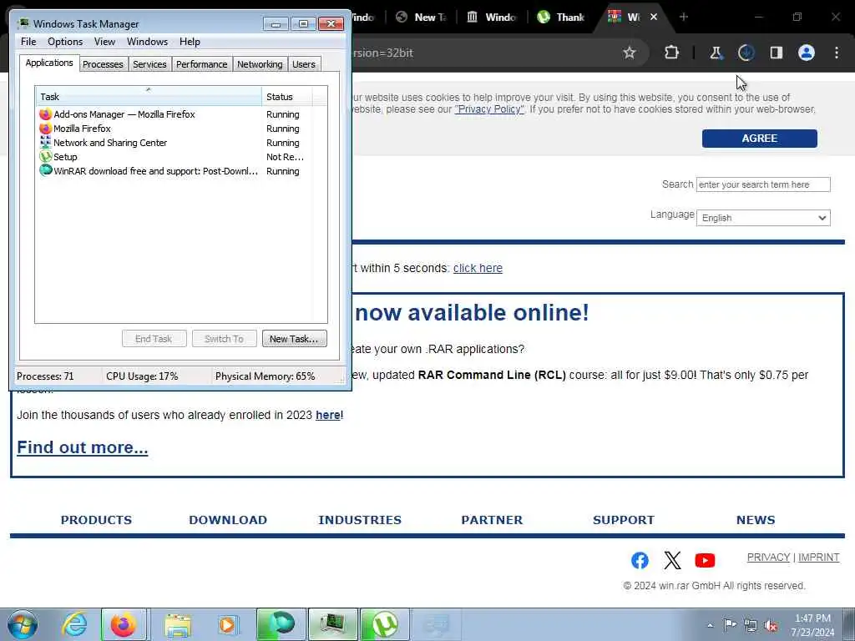855x641 pixels.
Task: Open Windows Explorer folder on taskbar
Action: (x=178, y=624)
